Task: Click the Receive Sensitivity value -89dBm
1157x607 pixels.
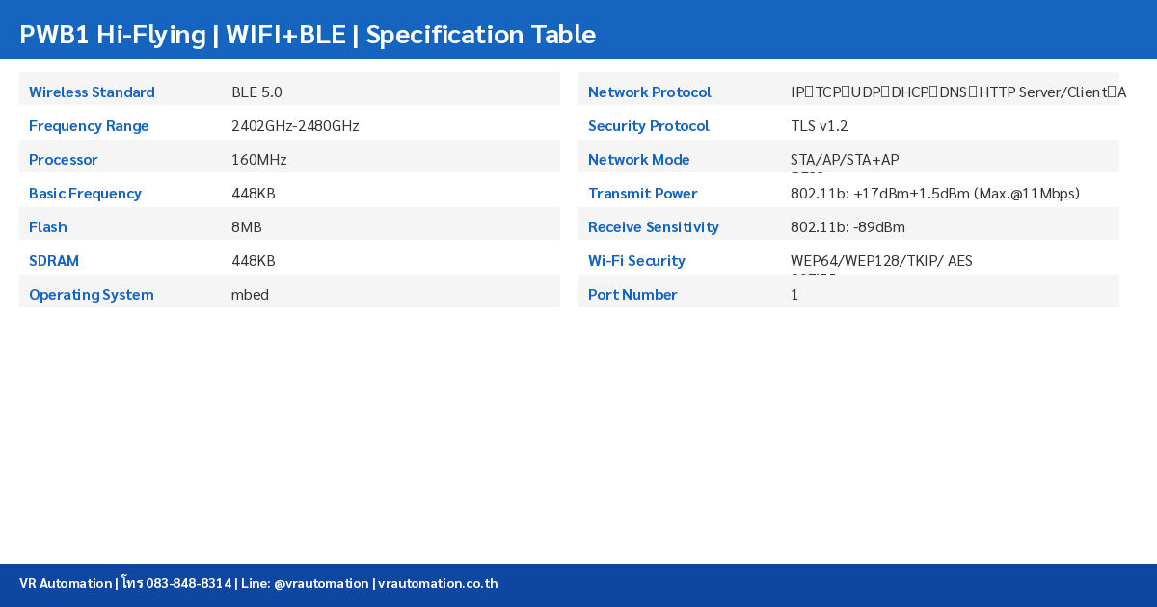Action: [848, 227]
